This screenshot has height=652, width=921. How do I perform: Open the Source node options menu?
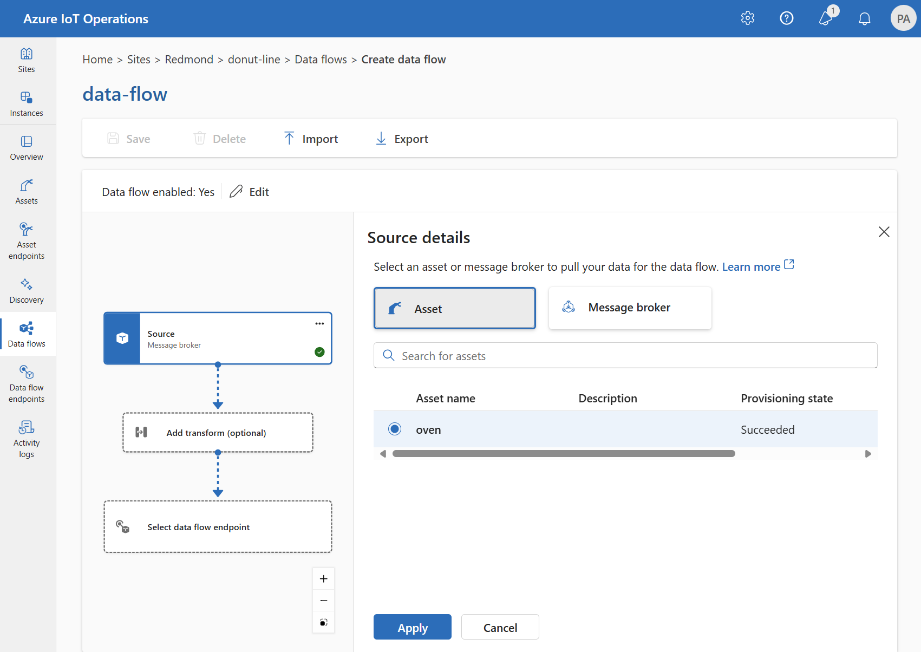(319, 323)
